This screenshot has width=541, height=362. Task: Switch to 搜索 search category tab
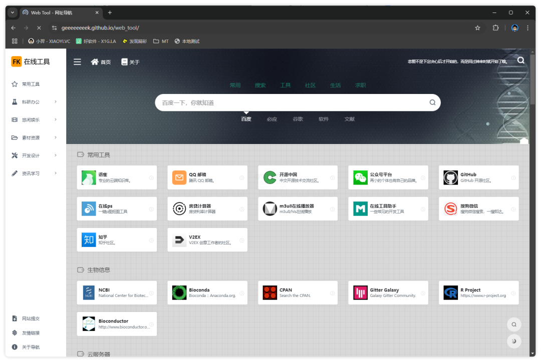coord(260,85)
